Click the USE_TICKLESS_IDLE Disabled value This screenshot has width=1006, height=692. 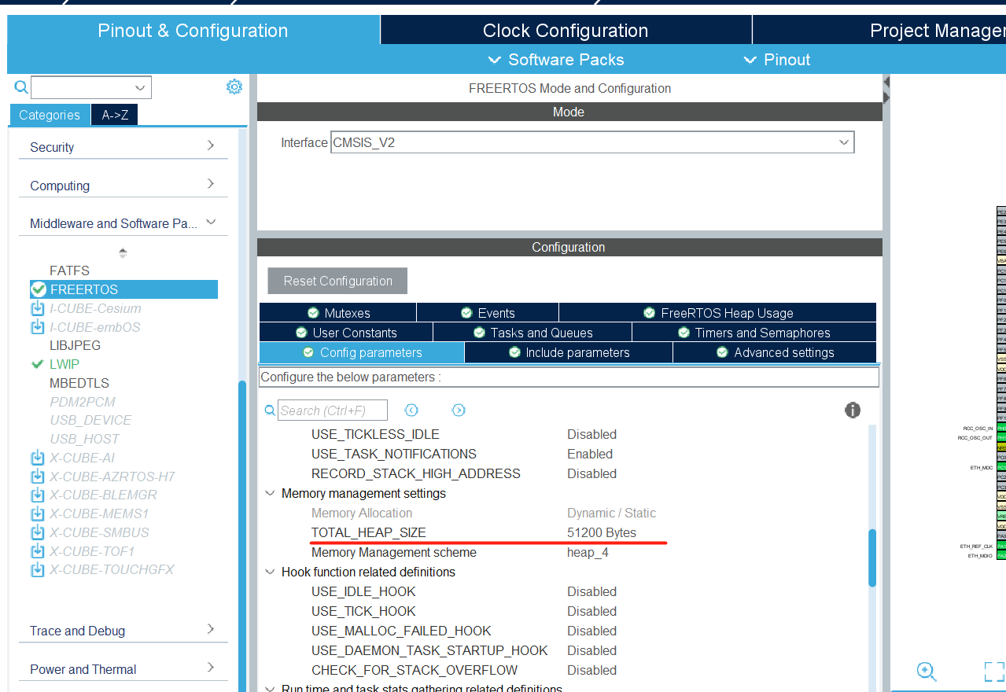coord(591,434)
